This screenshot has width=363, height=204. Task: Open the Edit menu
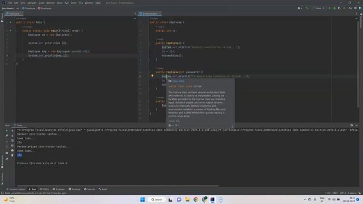point(16,3)
